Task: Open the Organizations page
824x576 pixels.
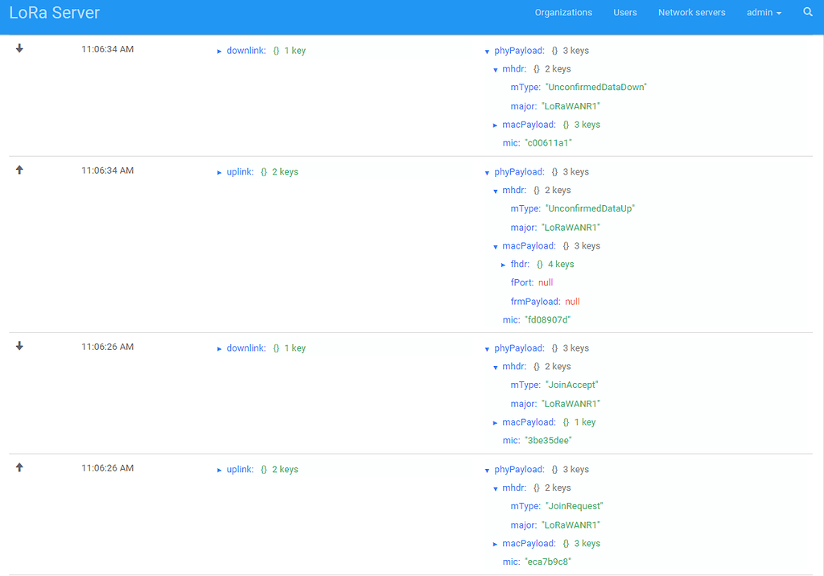Action: click(563, 12)
